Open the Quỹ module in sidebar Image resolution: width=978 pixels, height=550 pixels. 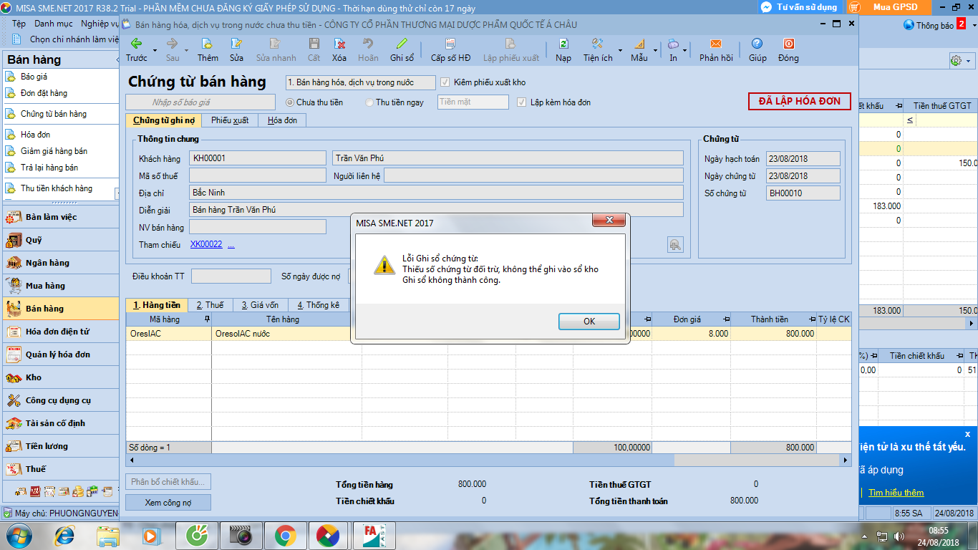62,240
